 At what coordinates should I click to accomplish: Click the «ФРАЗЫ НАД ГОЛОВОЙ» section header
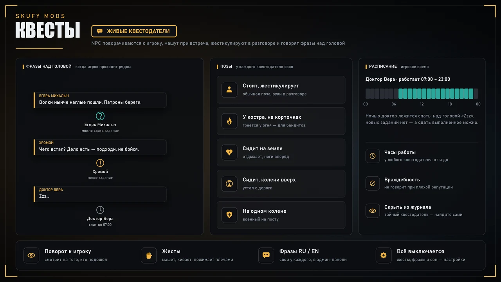tap(49, 67)
